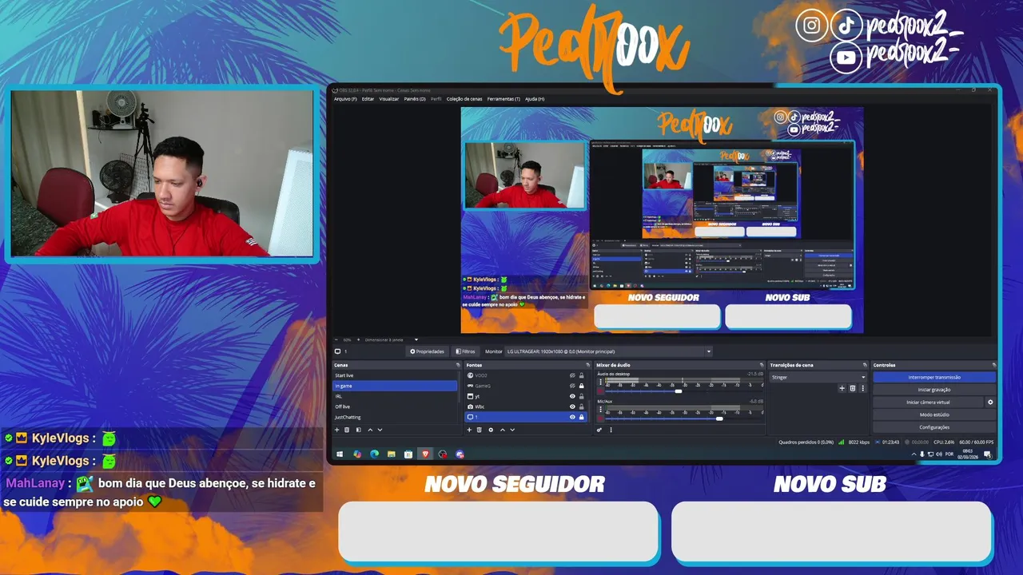This screenshot has width=1023, height=575.
Task: Open Windows Start menu in OBS preview taskbar
Action: 340,454
